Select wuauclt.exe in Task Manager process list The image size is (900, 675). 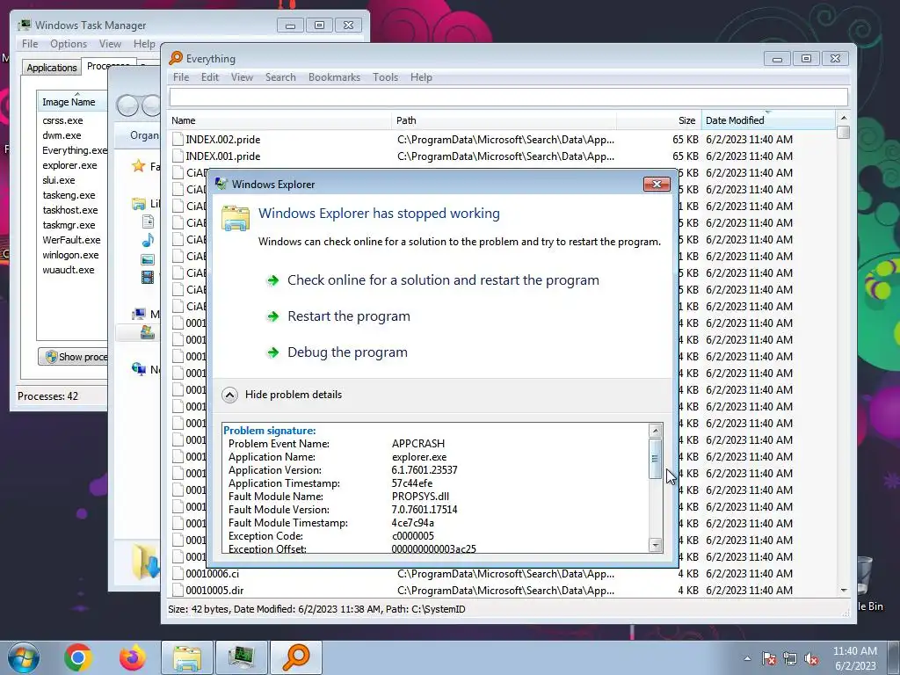[69, 270]
